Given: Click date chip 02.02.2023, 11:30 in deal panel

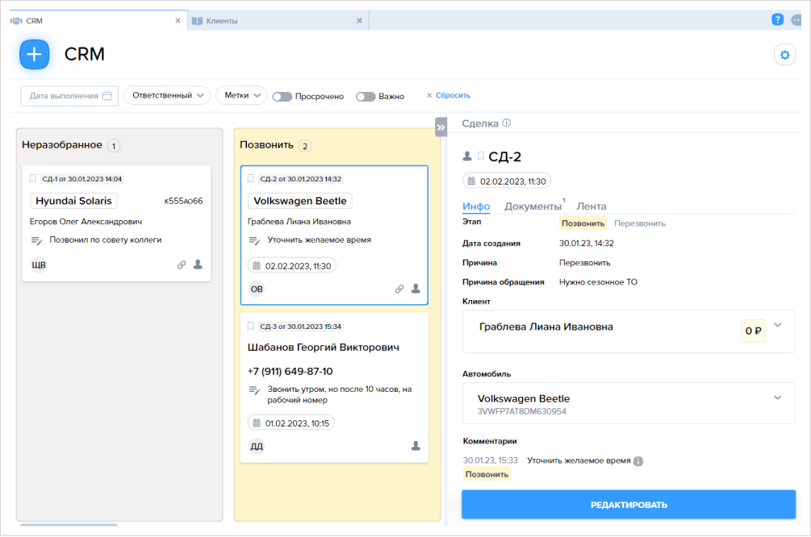Looking at the screenshot, I should [x=507, y=181].
